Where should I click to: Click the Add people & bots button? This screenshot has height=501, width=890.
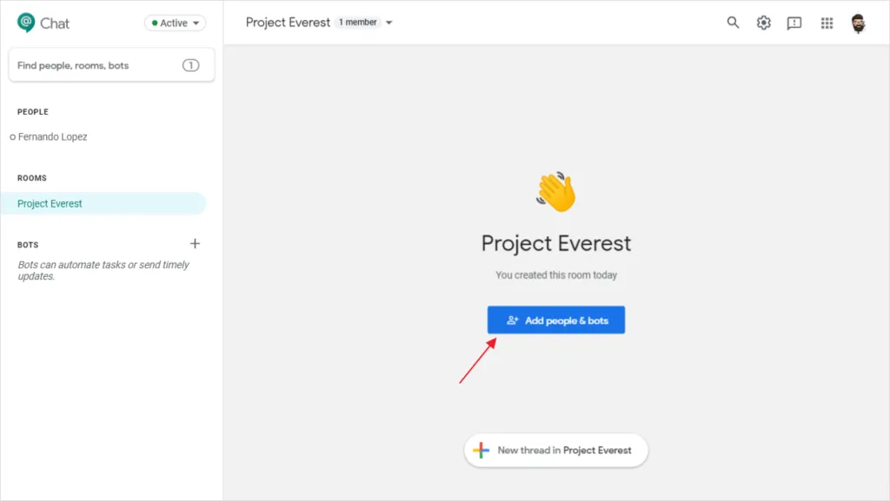click(x=556, y=320)
